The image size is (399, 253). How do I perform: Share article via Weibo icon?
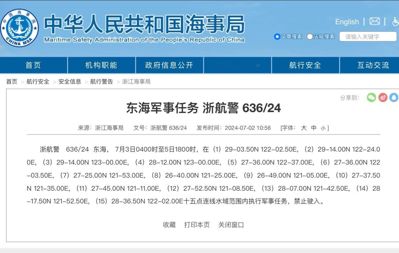tap(383, 97)
